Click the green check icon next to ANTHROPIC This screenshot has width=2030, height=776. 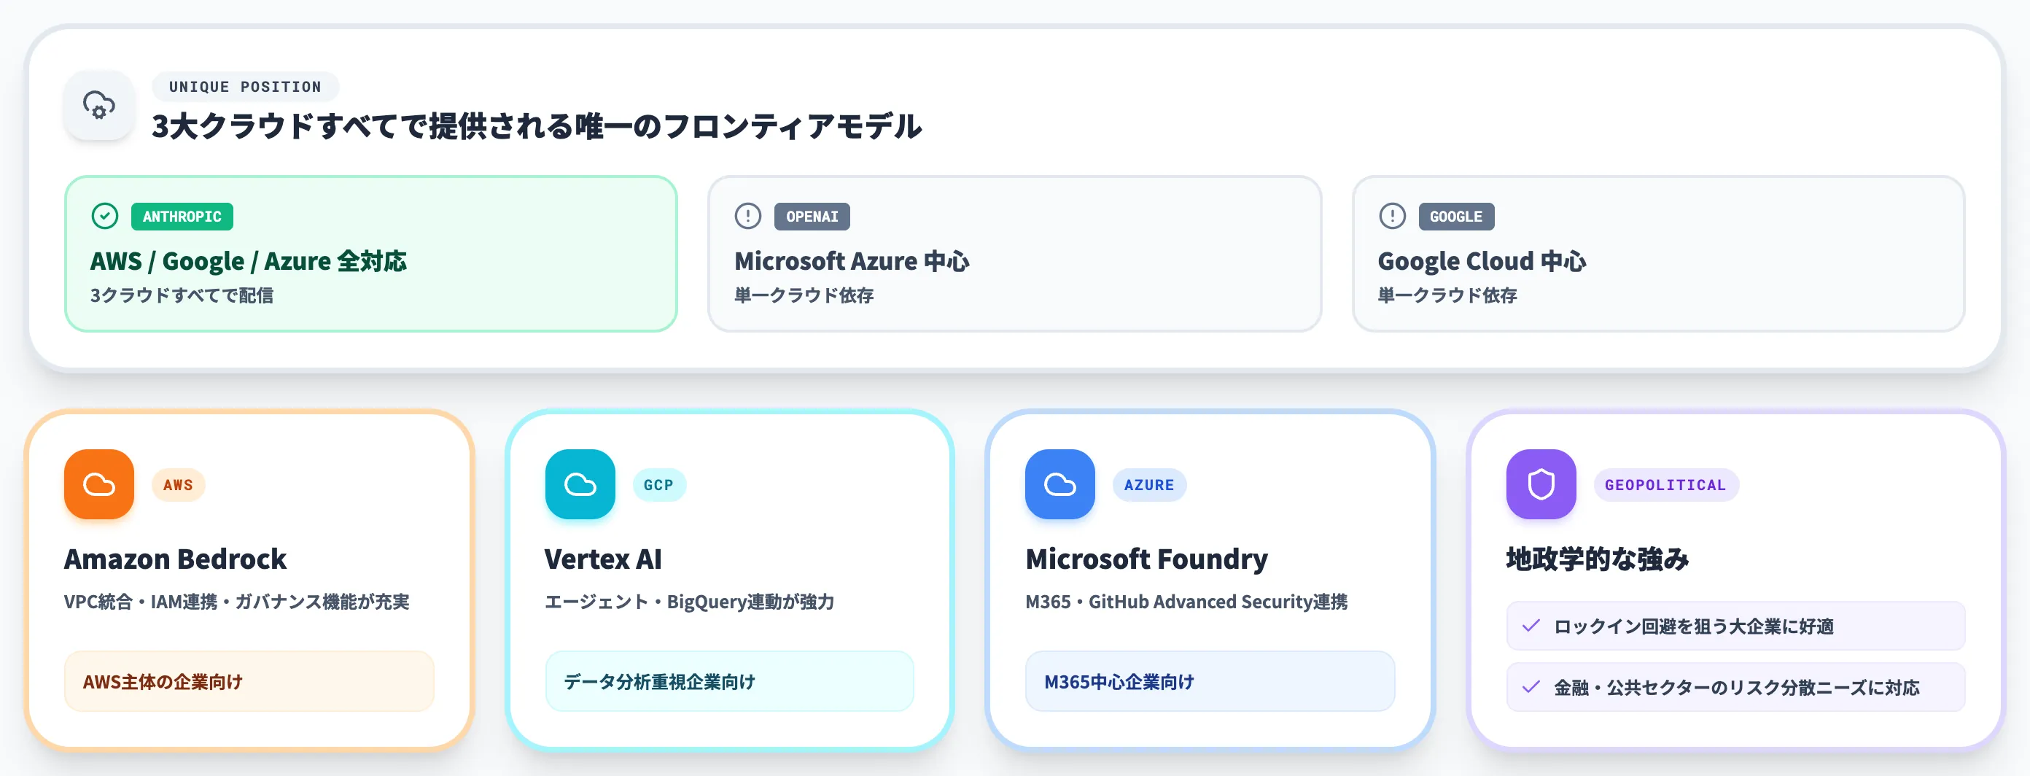pos(105,216)
